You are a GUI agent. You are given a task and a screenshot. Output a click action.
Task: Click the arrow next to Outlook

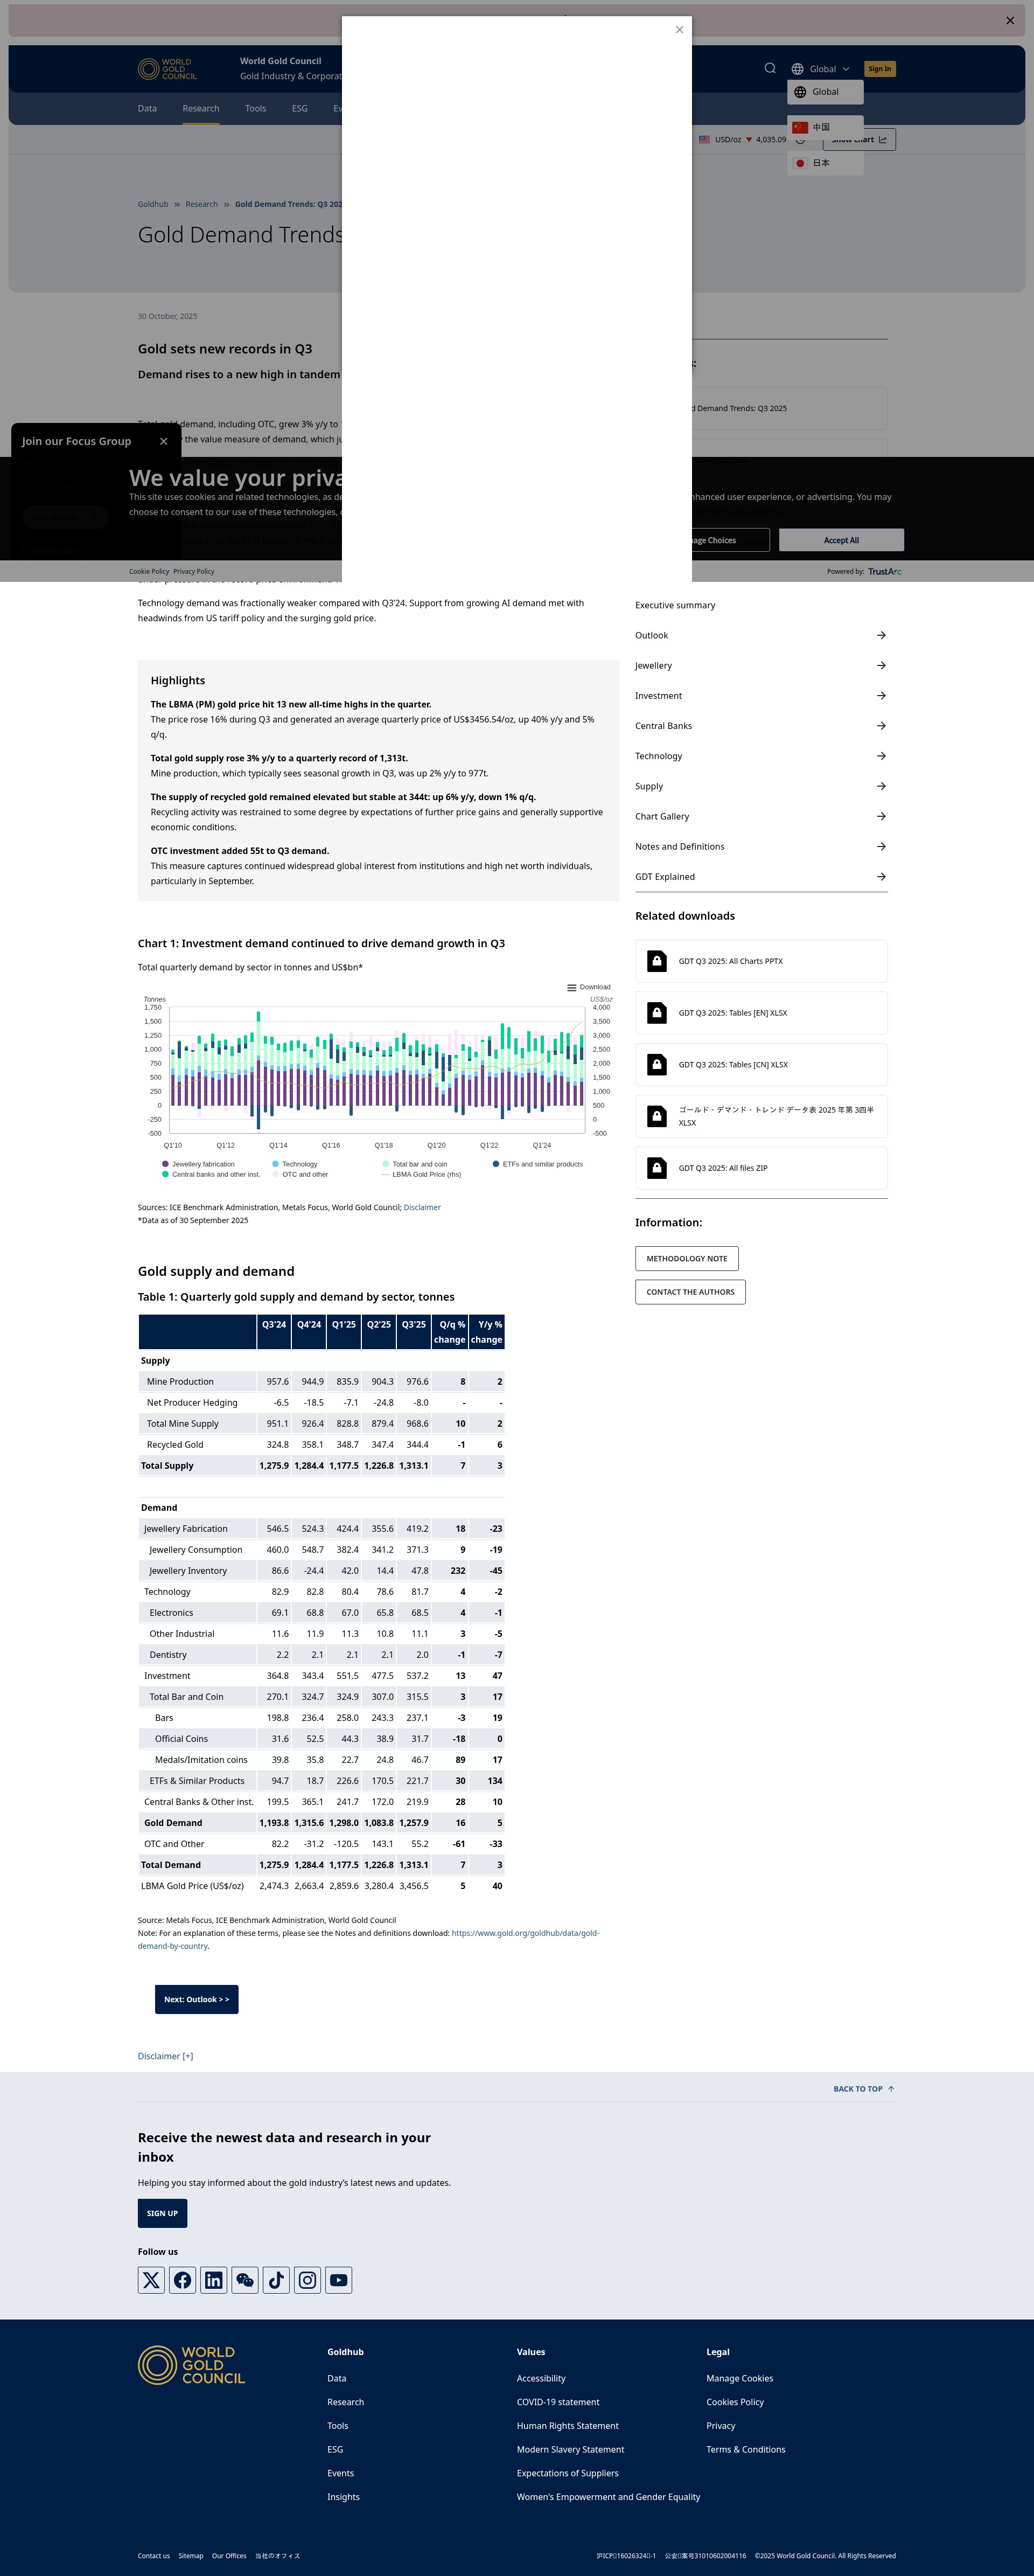tap(881, 635)
